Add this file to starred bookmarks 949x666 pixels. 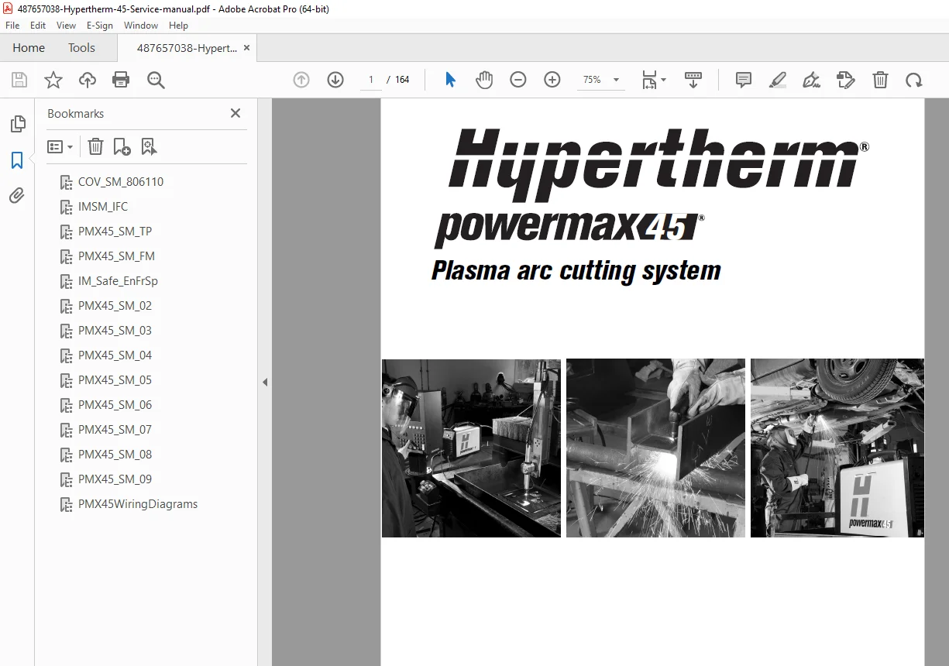tap(53, 80)
